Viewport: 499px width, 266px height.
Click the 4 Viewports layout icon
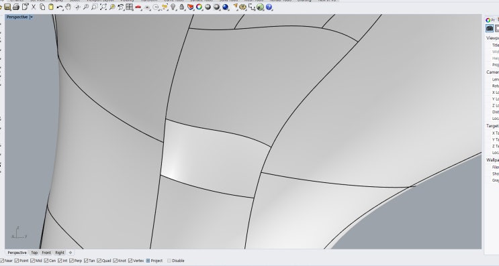tap(129, 7)
